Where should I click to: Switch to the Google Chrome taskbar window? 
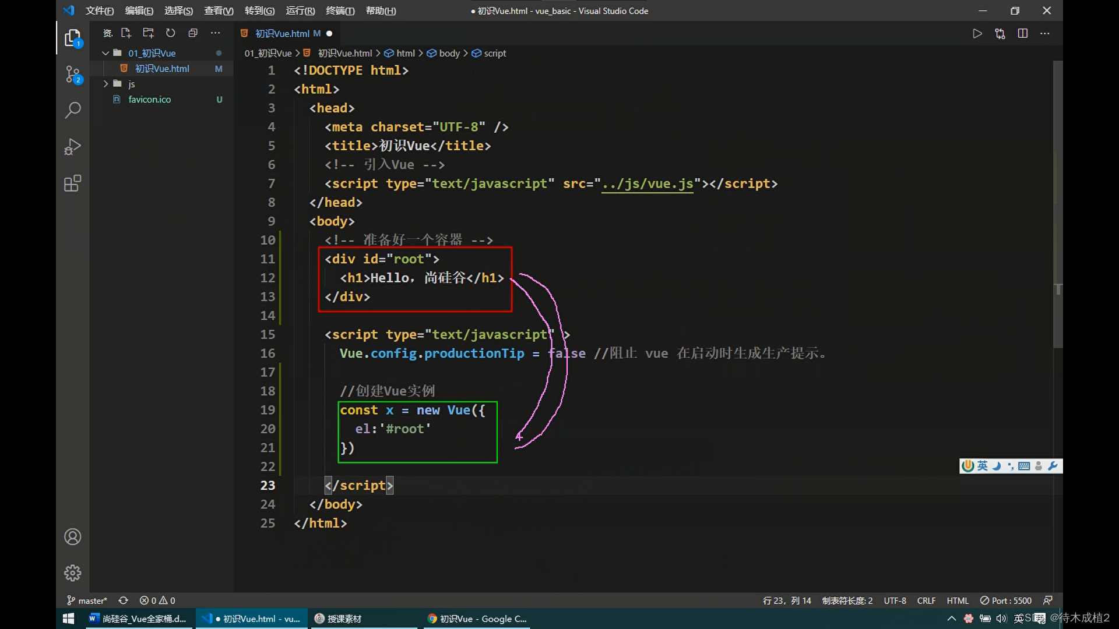pyautogui.click(x=478, y=619)
